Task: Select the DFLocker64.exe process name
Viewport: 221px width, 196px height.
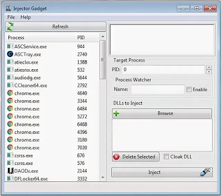Action: 31,179
